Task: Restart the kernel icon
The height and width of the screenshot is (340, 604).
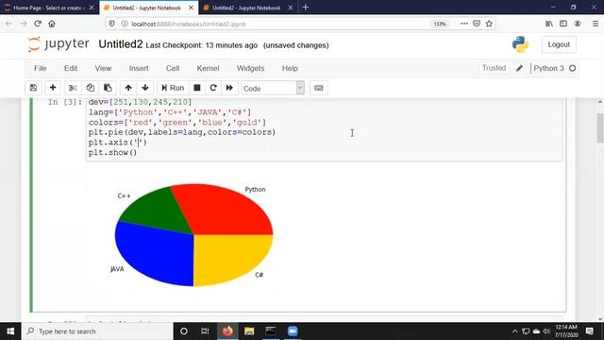Action: pyautogui.click(x=213, y=88)
